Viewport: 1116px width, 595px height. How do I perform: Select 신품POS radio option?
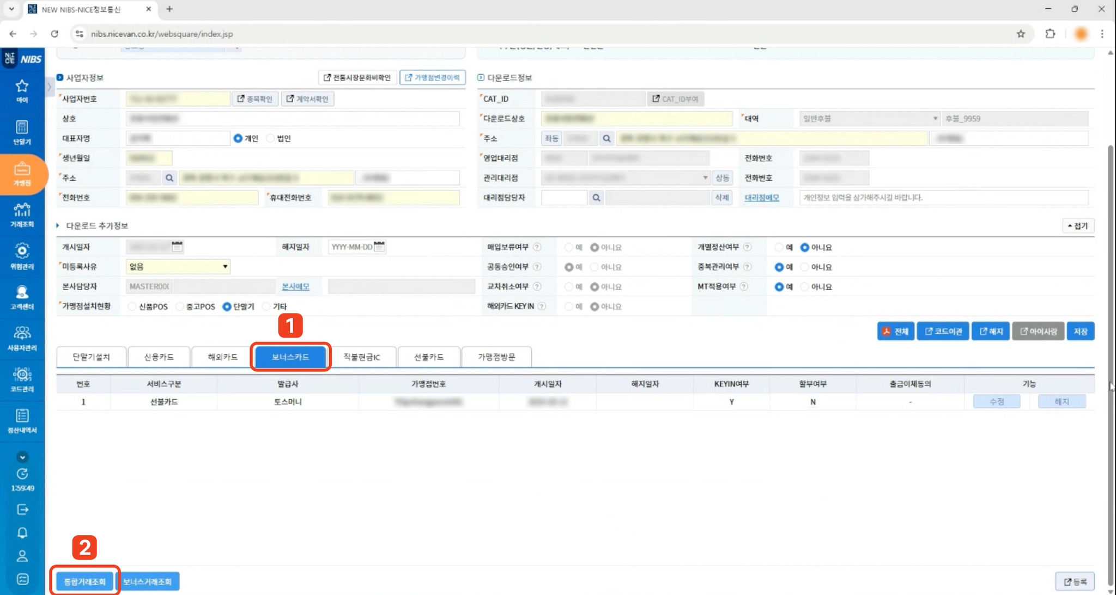132,306
